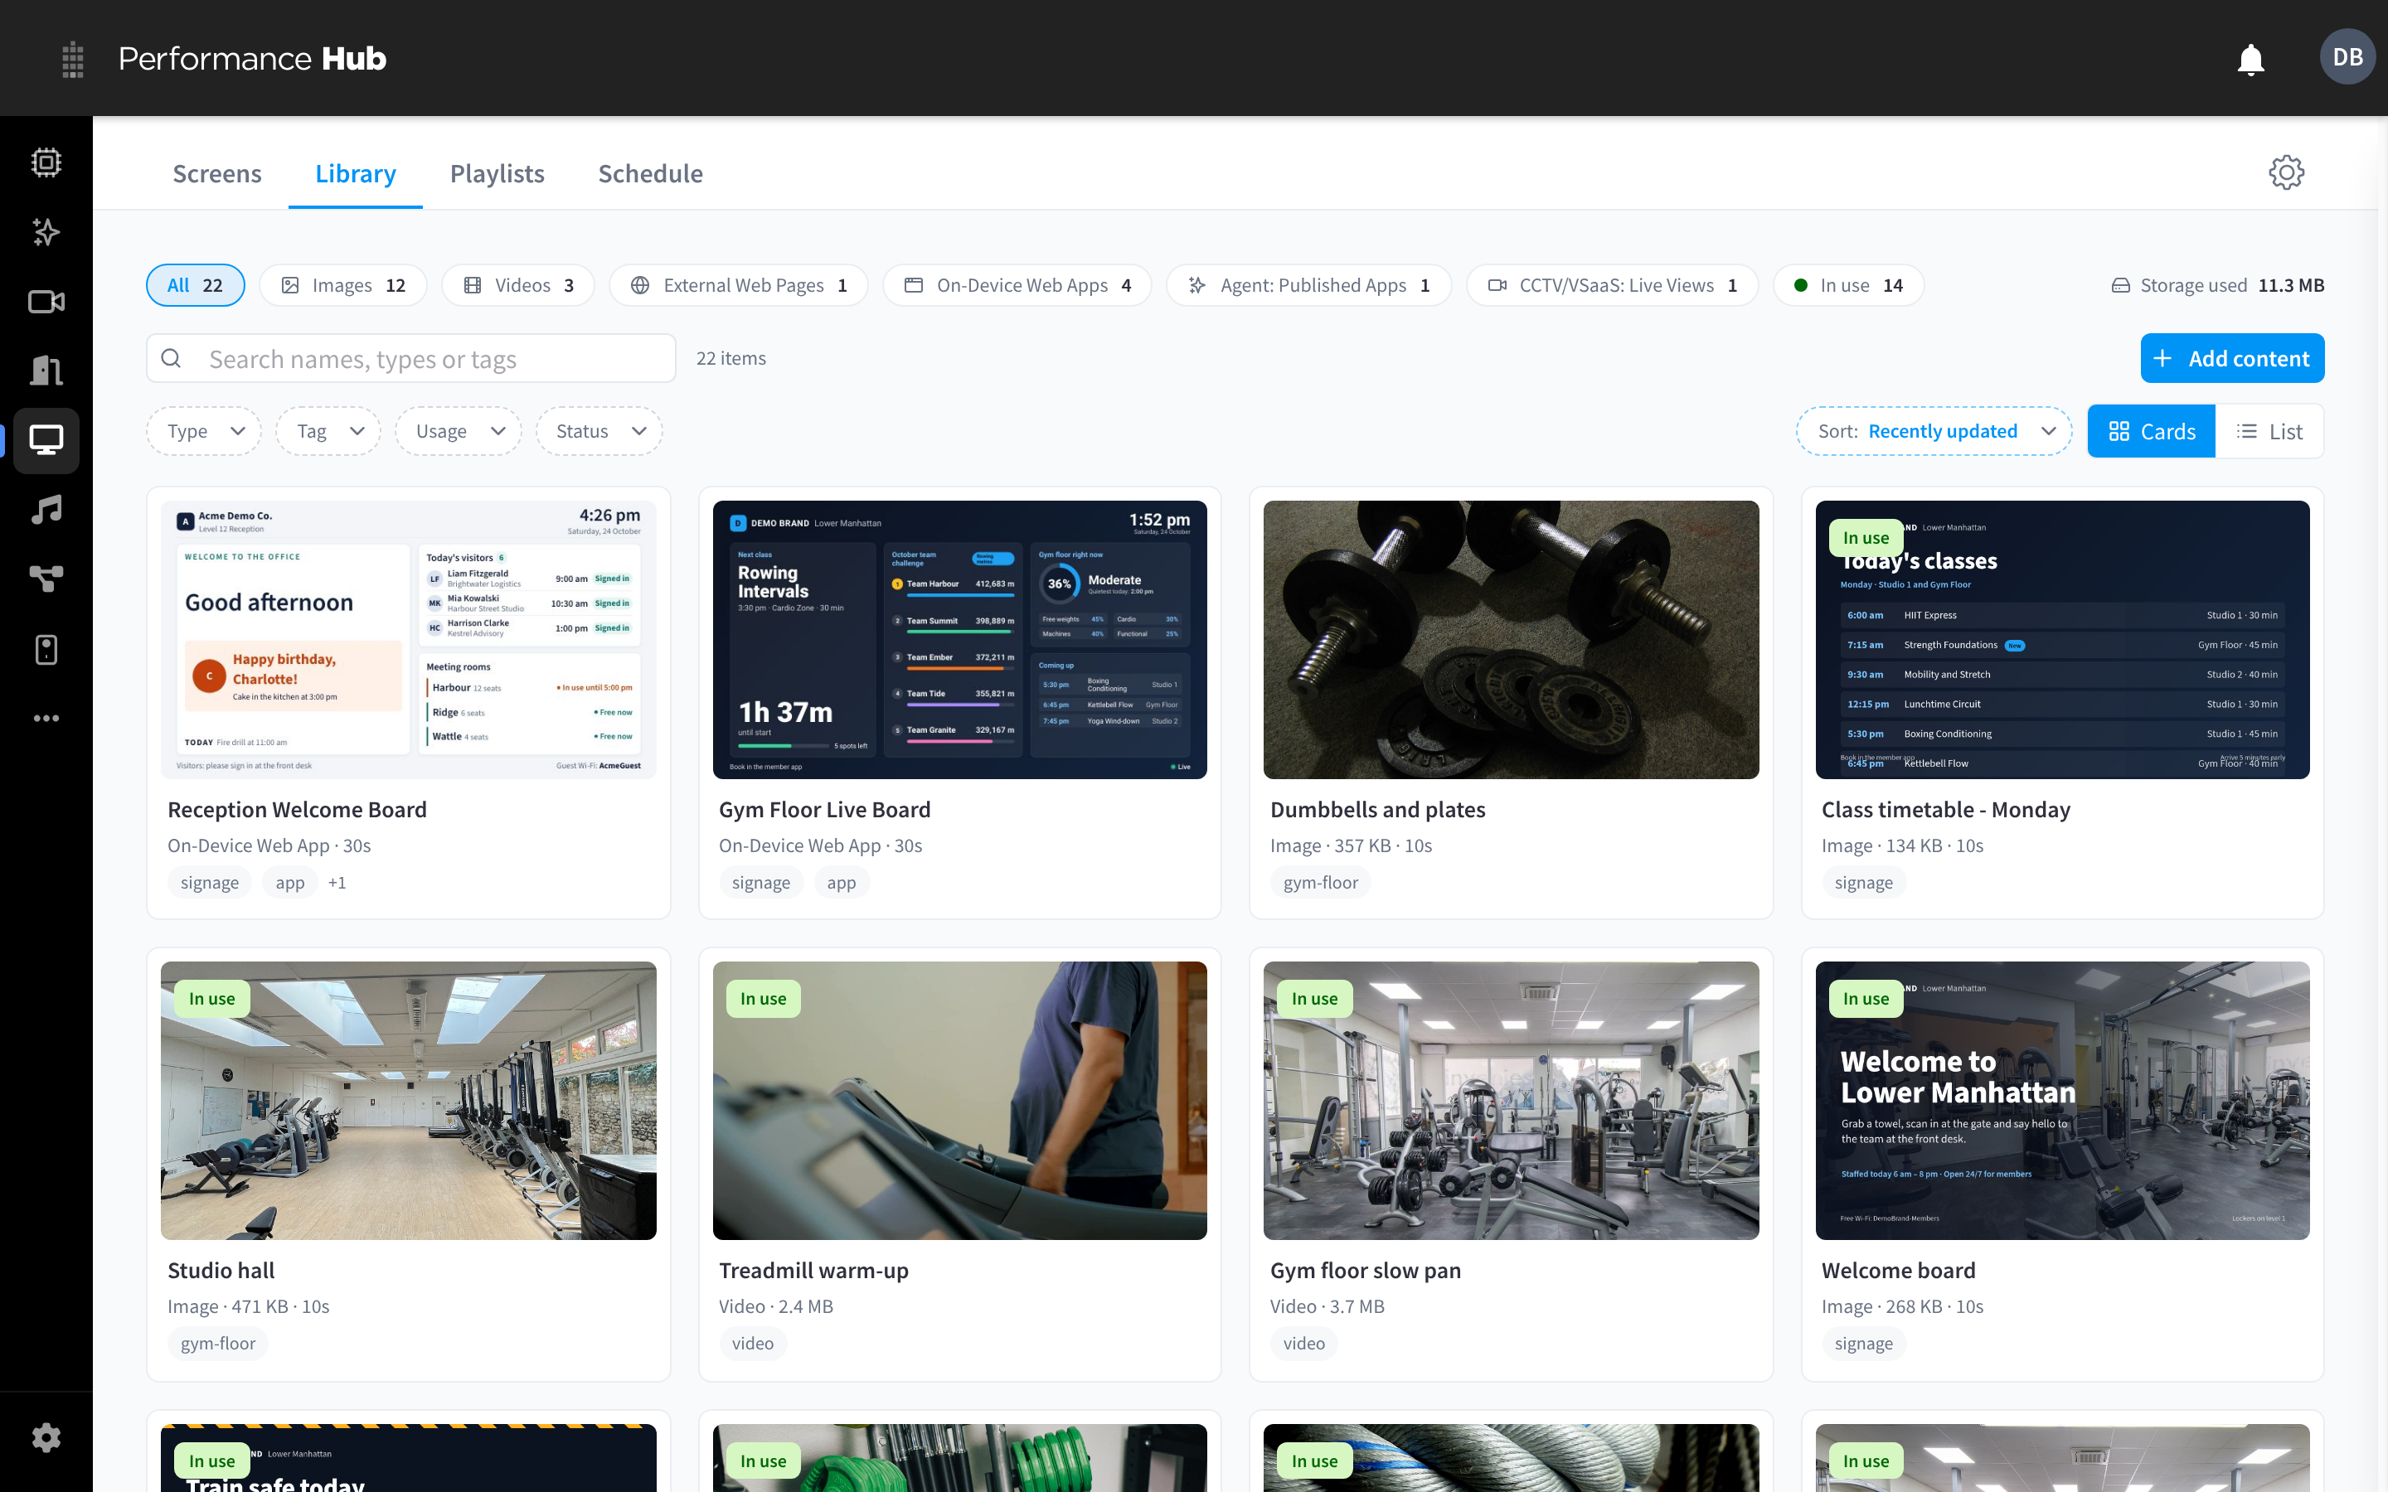Go to the Schedule tab
This screenshot has height=1492, width=2388.
[x=650, y=174]
